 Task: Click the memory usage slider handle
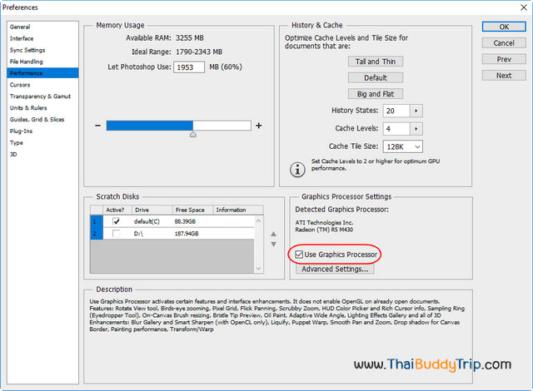pyautogui.click(x=193, y=134)
